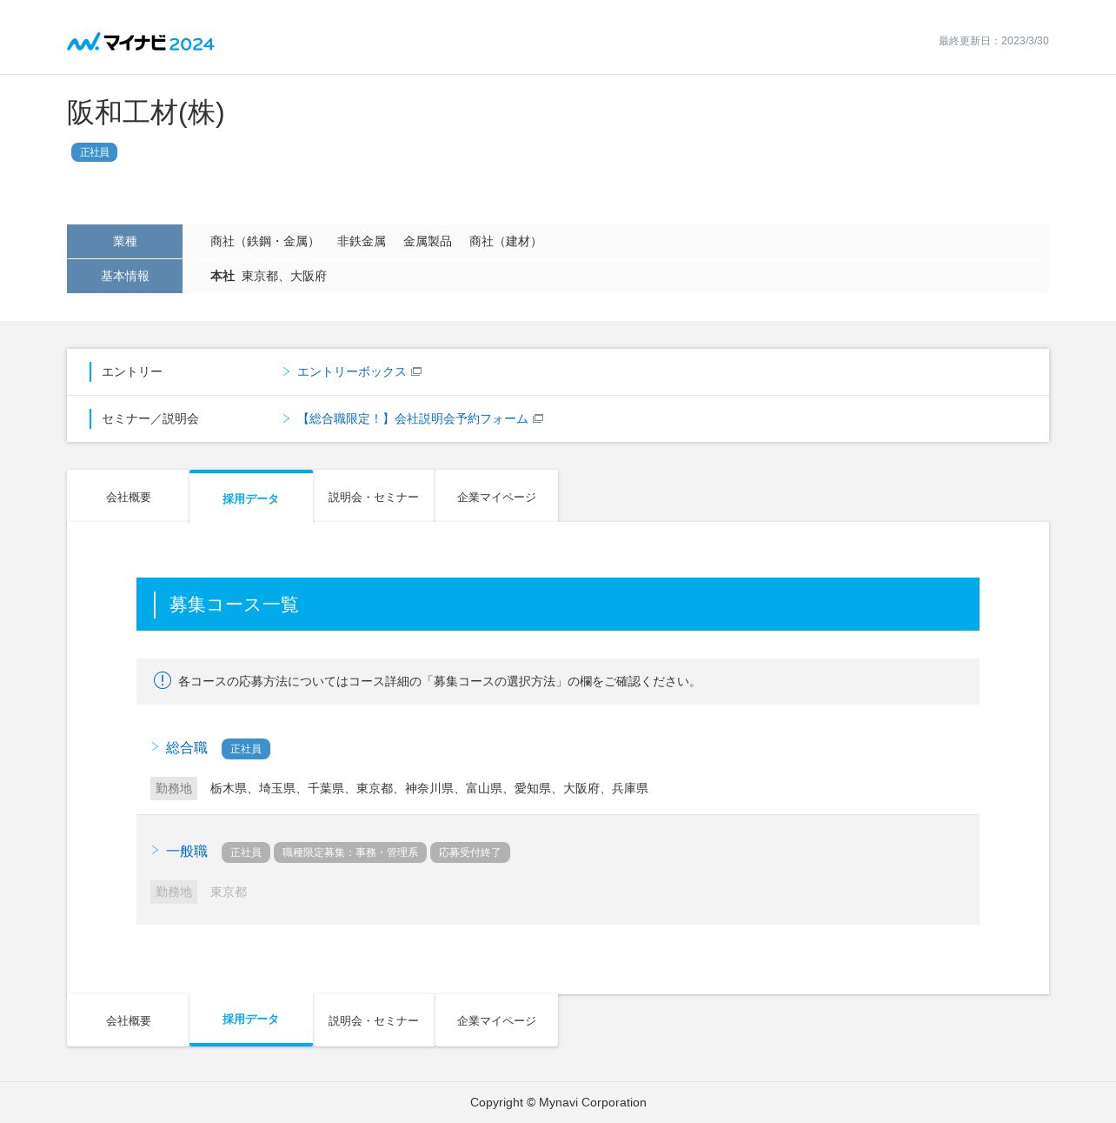
Task: Open the 総合職 course link
Action: point(187,748)
